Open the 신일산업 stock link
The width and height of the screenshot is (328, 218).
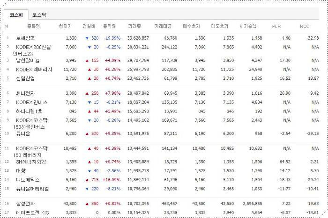click(x=25, y=78)
